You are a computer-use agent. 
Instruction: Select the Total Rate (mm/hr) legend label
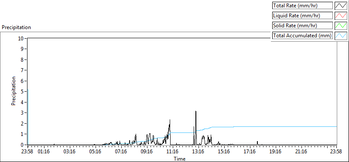coord(295,6)
